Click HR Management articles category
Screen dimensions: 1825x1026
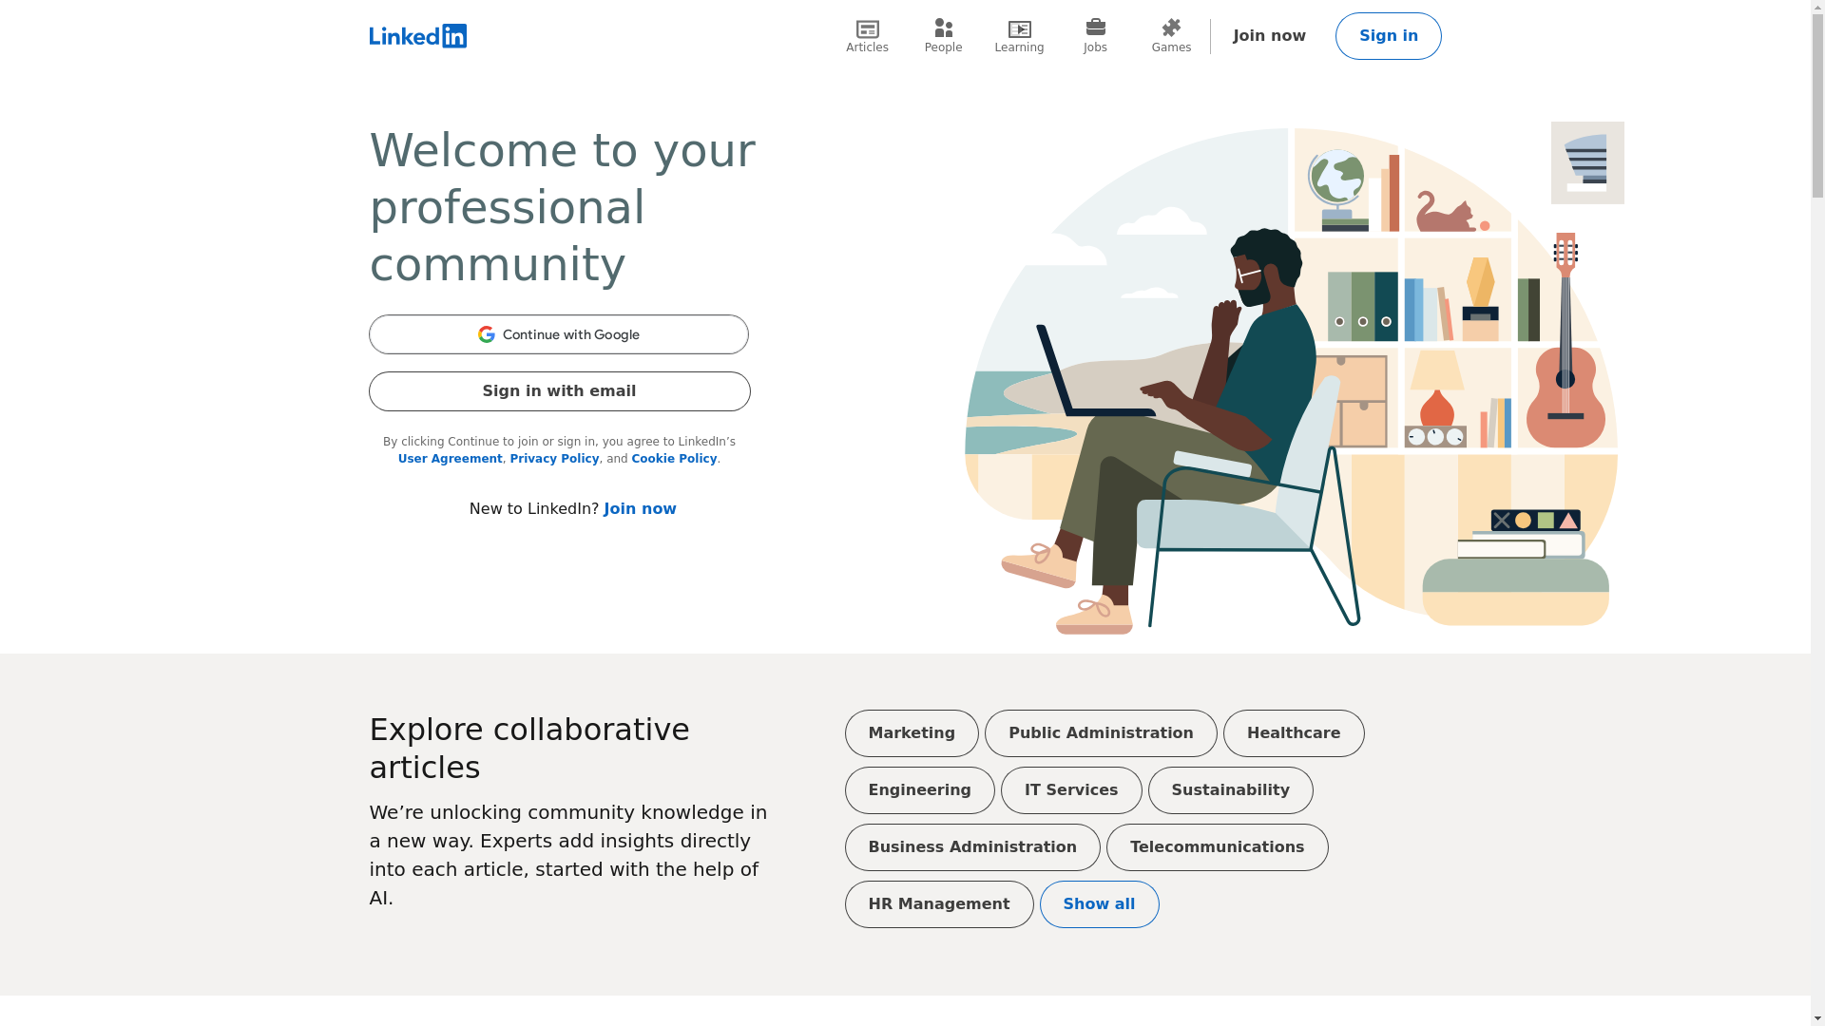[x=939, y=903]
